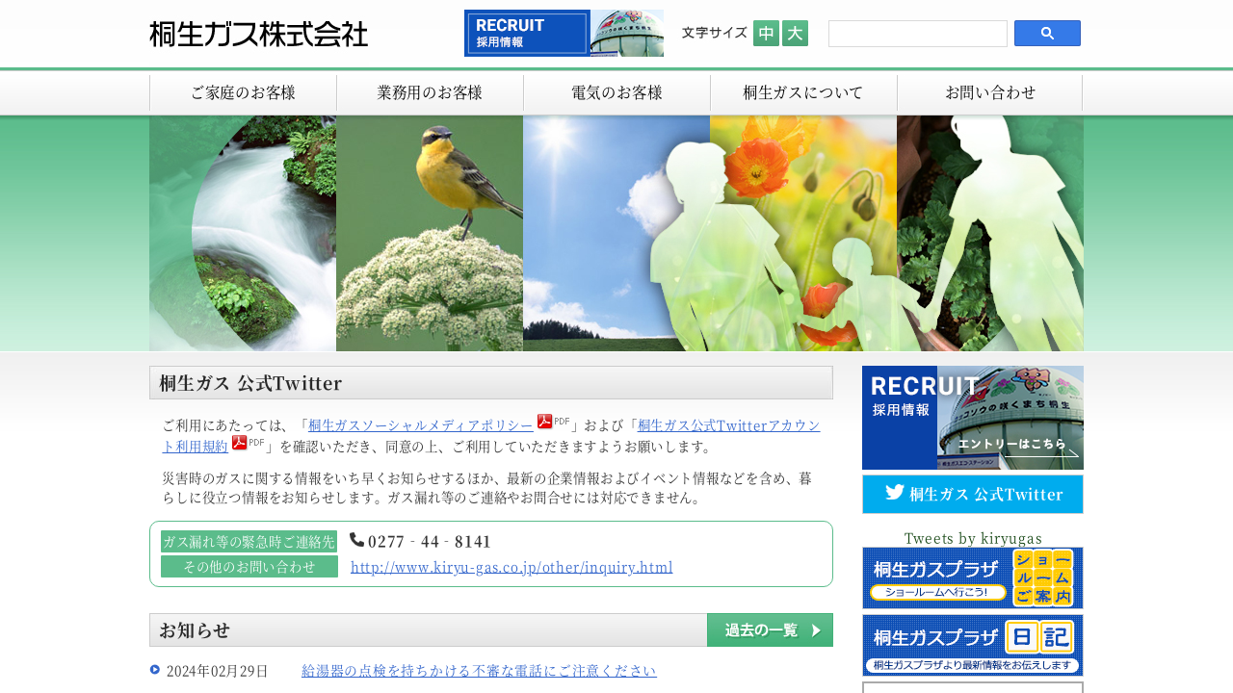Click inside the search text field
Screen dimensions: 1233x693
point(917,34)
